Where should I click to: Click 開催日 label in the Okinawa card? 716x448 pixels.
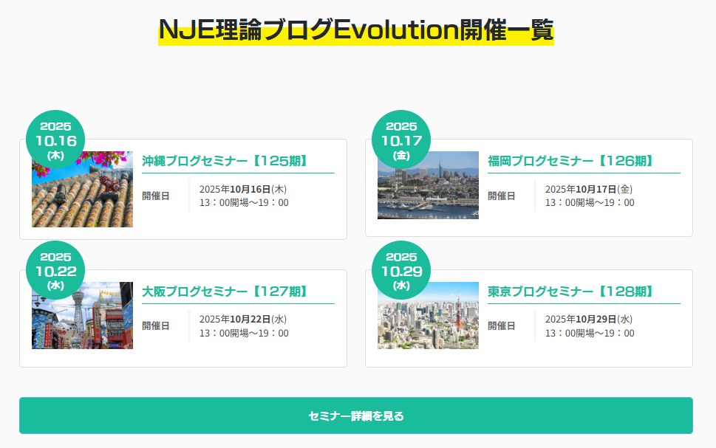pos(155,196)
